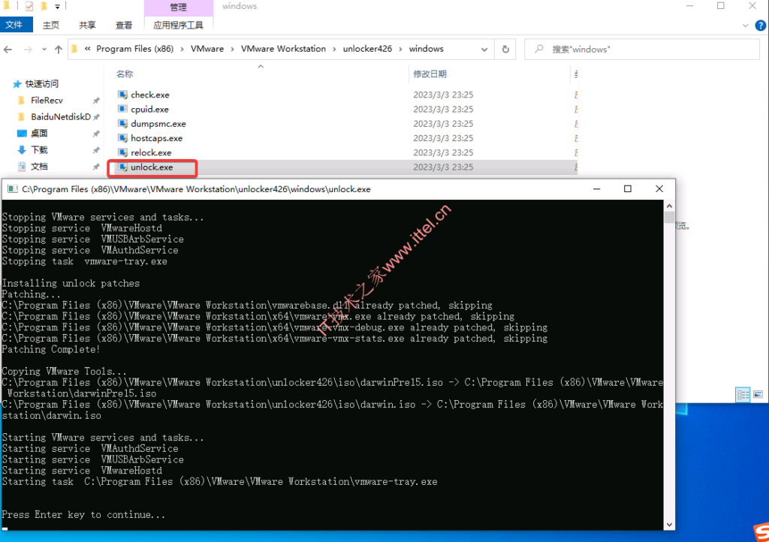Go back with the back arrow
The image size is (769, 542).
tap(8, 49)
